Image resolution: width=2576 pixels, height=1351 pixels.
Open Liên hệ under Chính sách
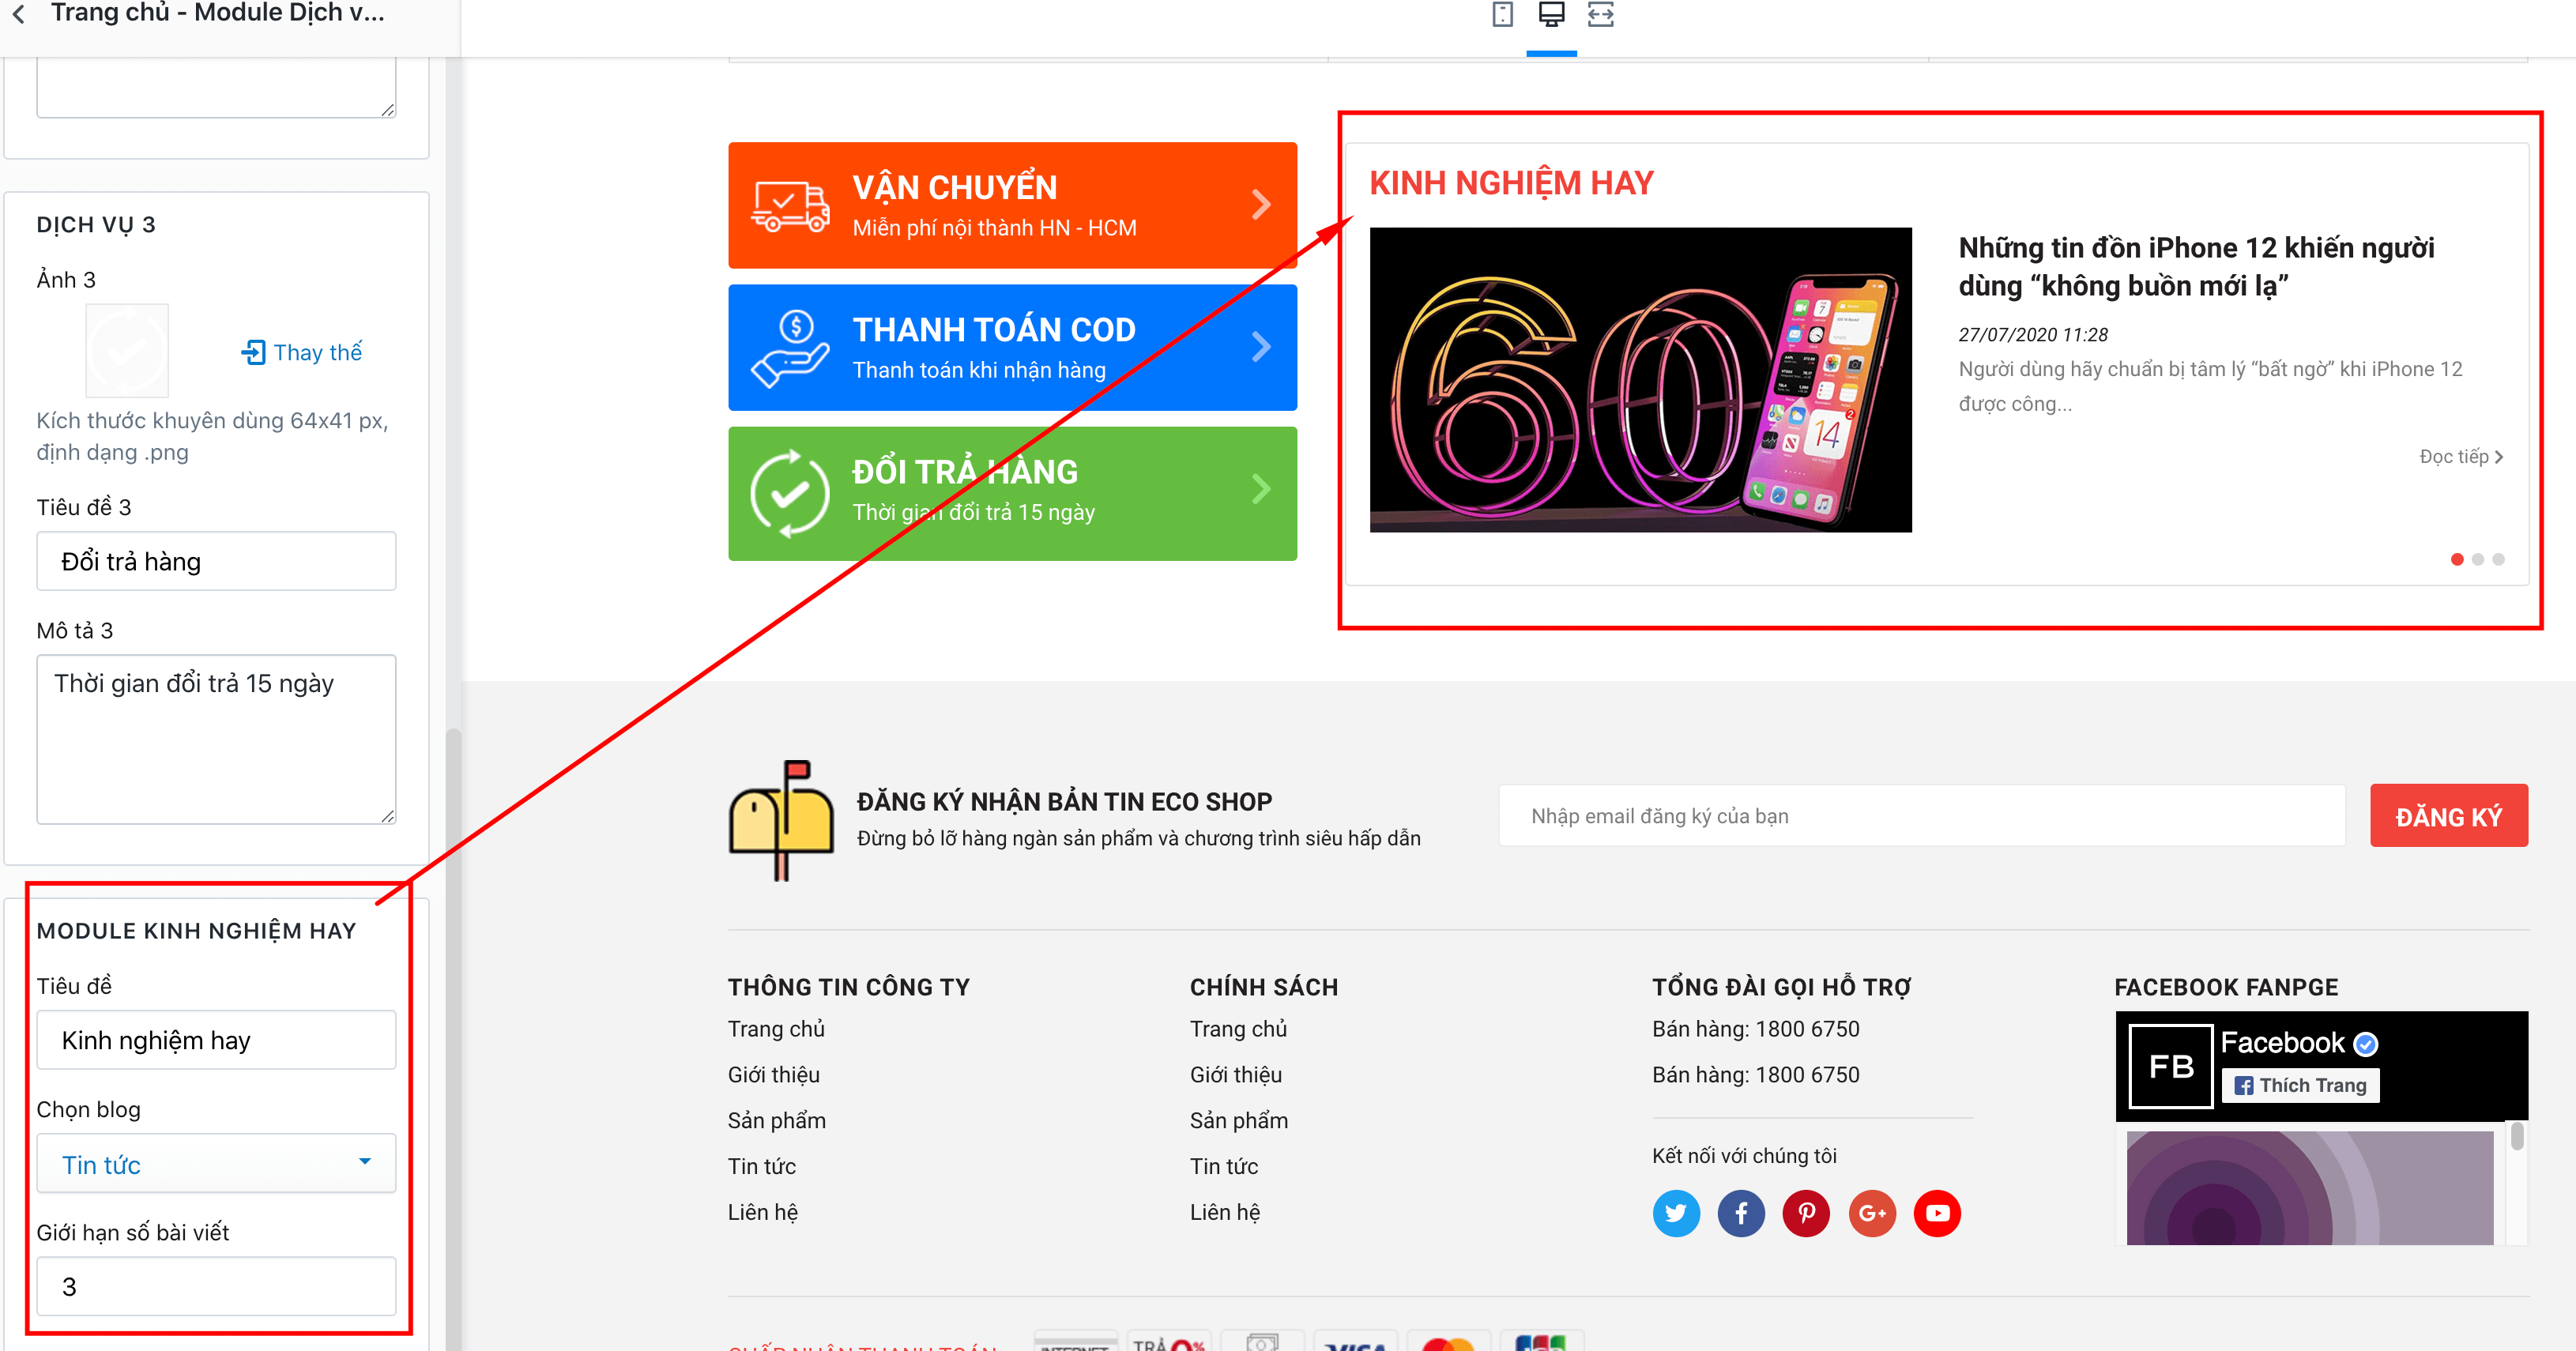click(1224, 1212)
